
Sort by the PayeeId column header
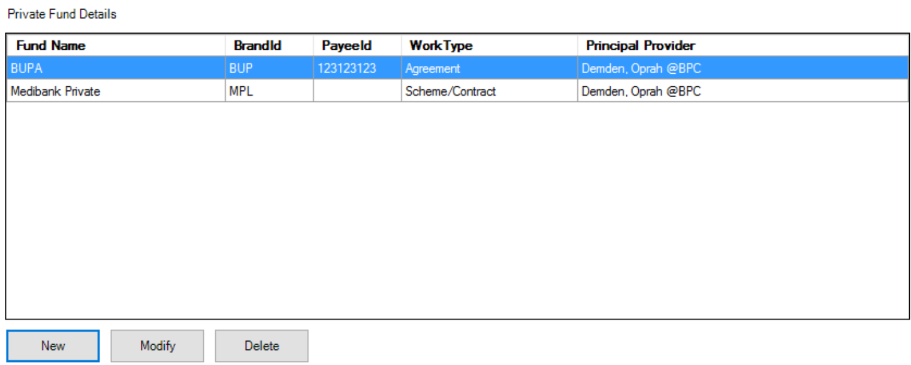pyautogui.click(x=357, y=46)
